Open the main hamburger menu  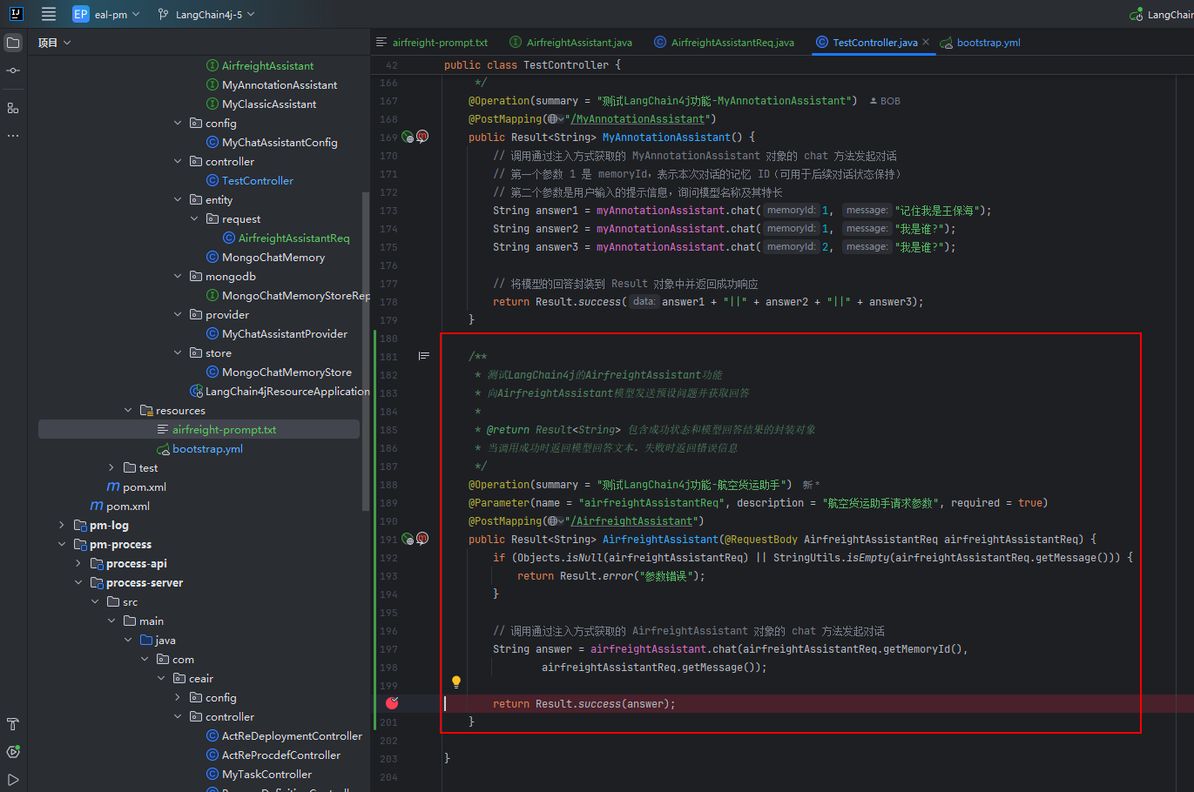[x=49, y=14]
